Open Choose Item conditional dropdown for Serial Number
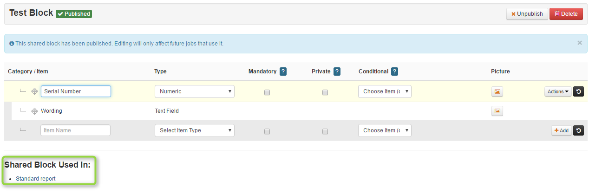Image resolution: width=589 pixels, height=195 pixels. click(385, 91)
